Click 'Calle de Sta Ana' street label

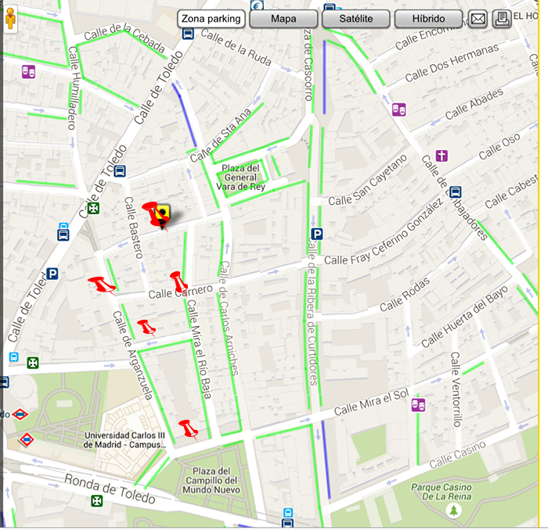[x=221, y=135]
